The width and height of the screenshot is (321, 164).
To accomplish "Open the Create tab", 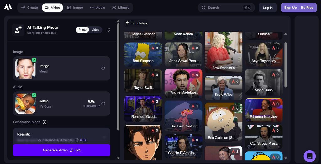I will tap(30, 8).
